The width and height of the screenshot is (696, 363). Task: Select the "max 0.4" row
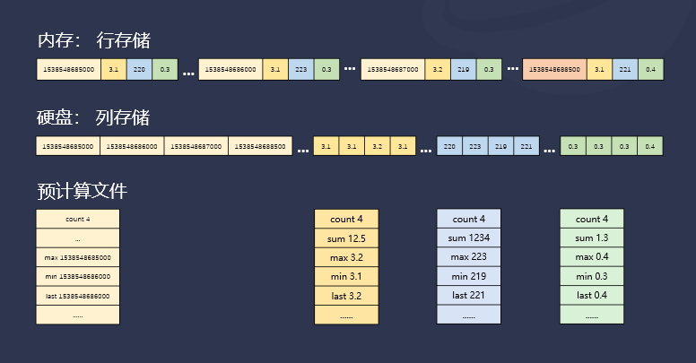coord(591,256)
